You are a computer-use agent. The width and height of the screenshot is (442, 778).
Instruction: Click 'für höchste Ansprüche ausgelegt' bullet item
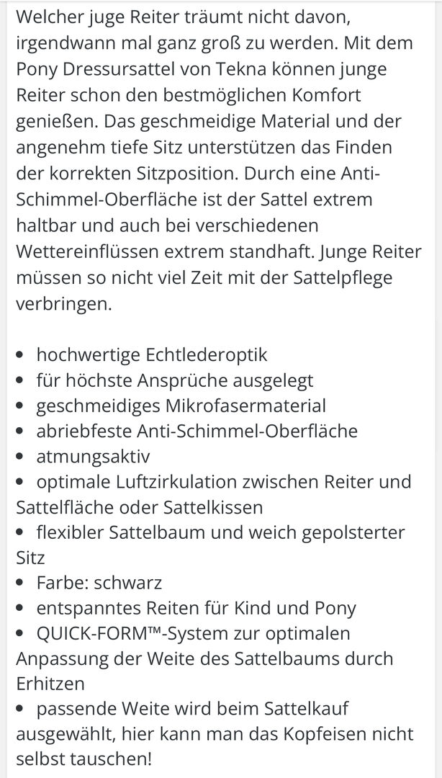pyautogui.click(x=174, y=380)
